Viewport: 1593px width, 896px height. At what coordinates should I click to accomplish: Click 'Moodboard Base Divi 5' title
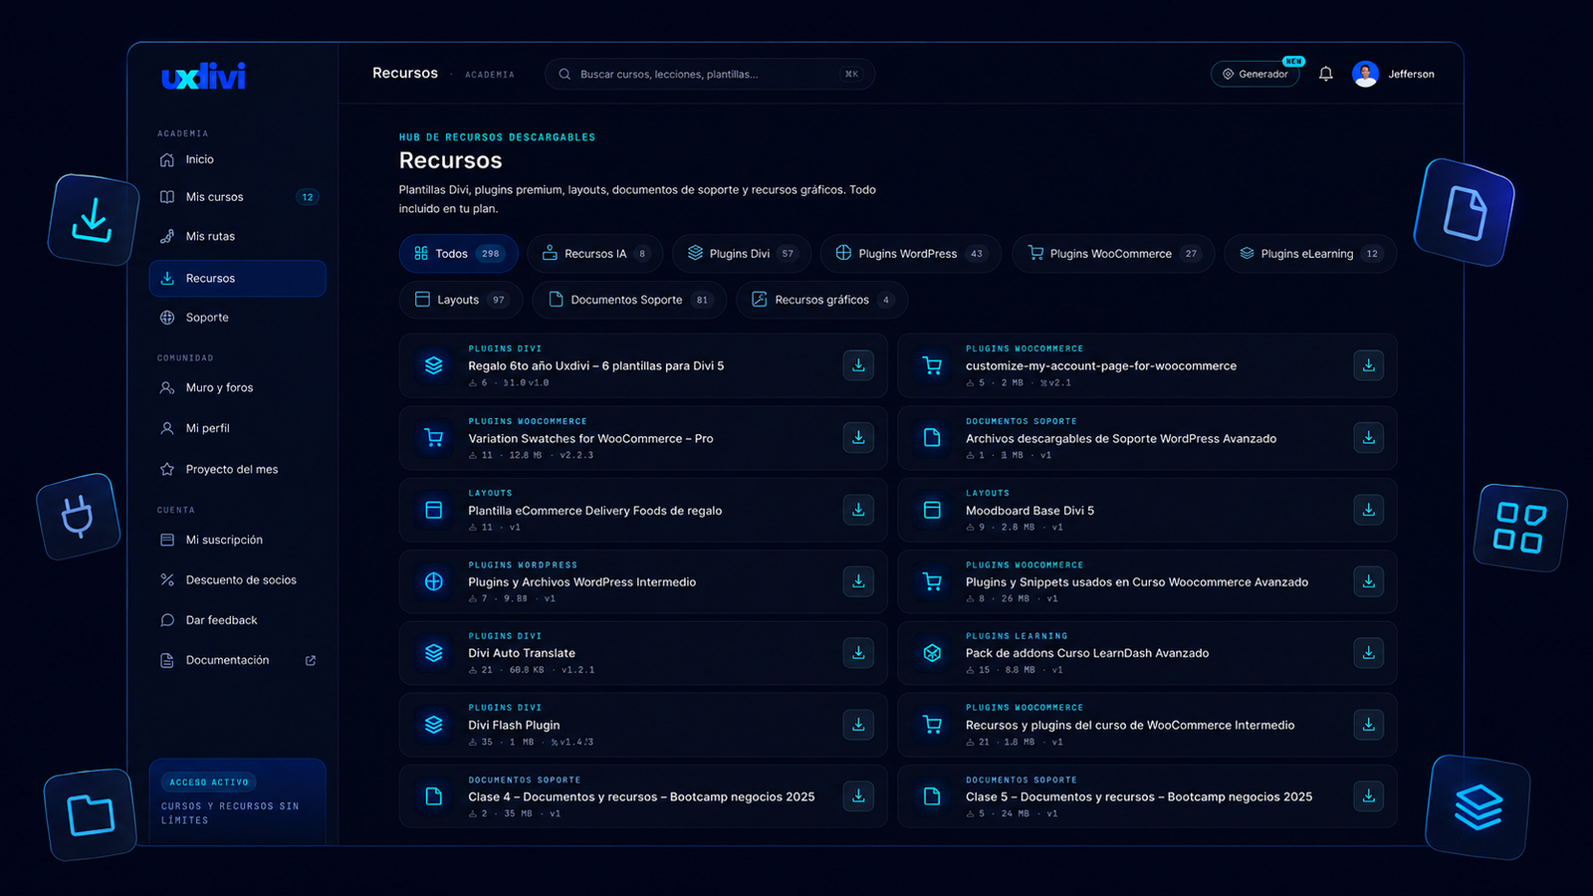pos(1029,511)
